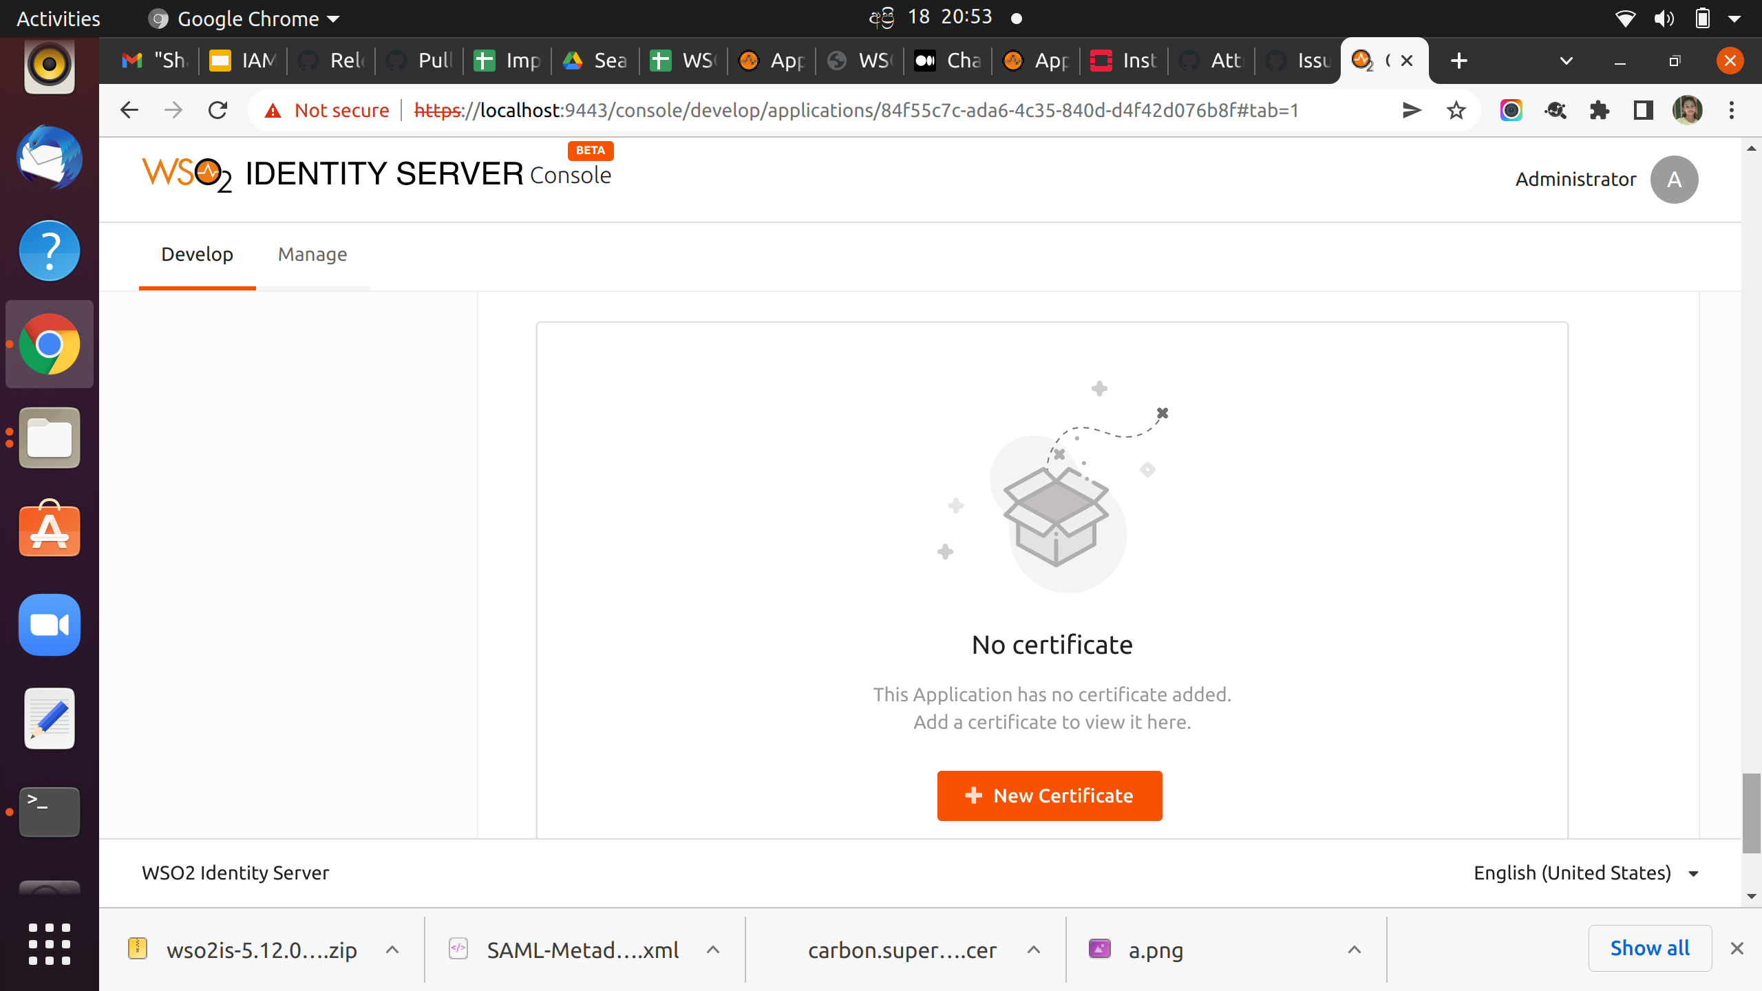Open the tab search chevron
Screen dimensions: 1762x991
(1566, 61)
